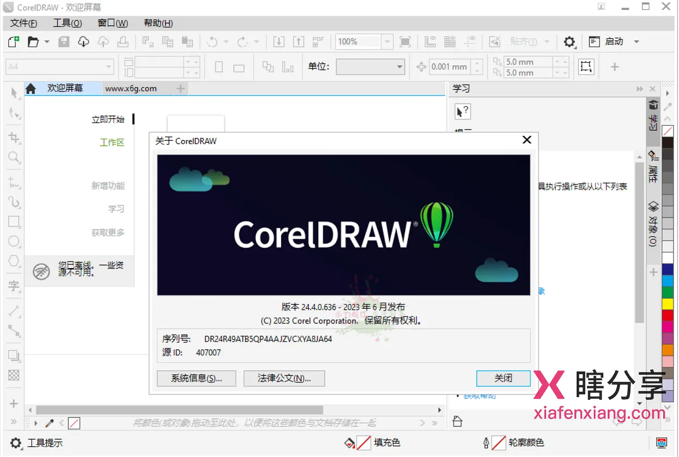Image resolution: width=679 pixels, height=457 pixels.
Task: Open the zoom level 100% dropdown
Action: [387, 41]
